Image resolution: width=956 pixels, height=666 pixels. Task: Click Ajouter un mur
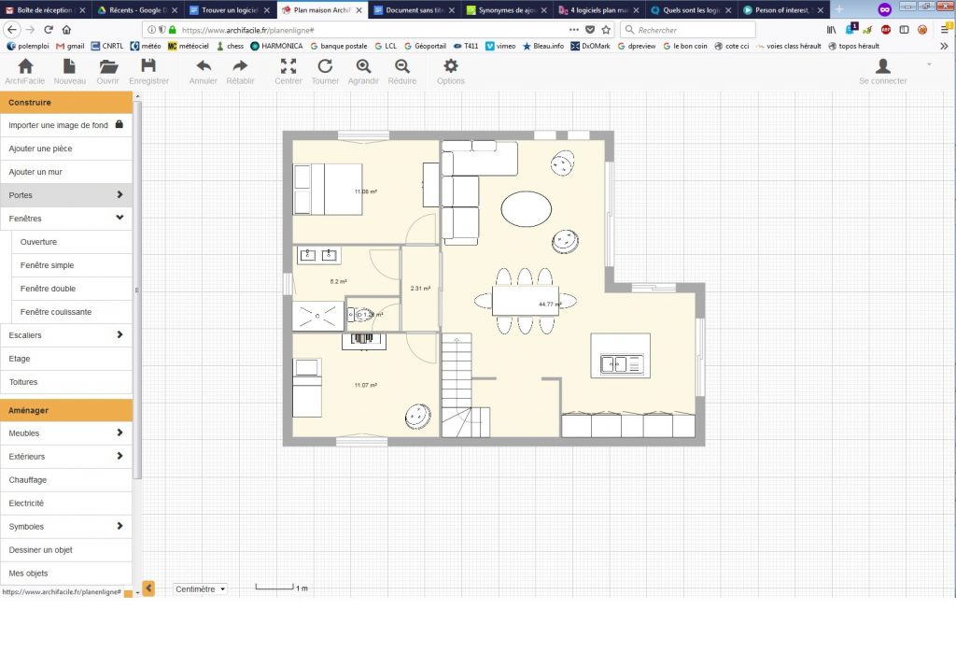coord(66,172)
